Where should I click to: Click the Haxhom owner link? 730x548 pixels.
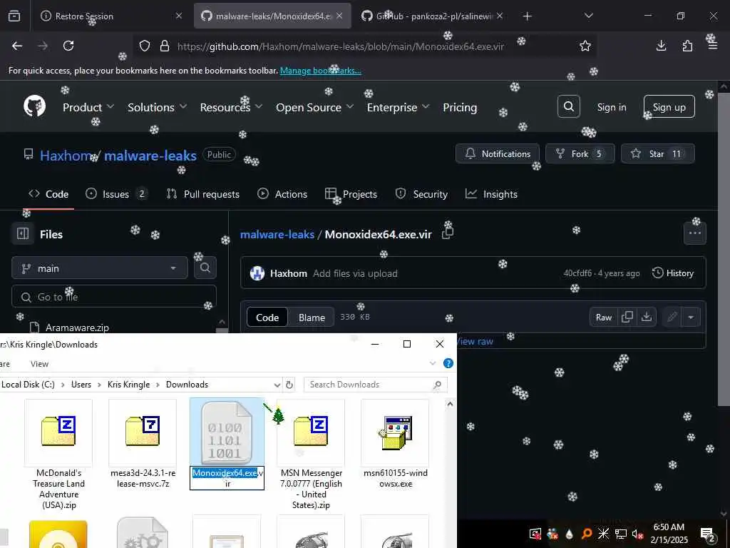pyautogui.click(x=66, y=155)
